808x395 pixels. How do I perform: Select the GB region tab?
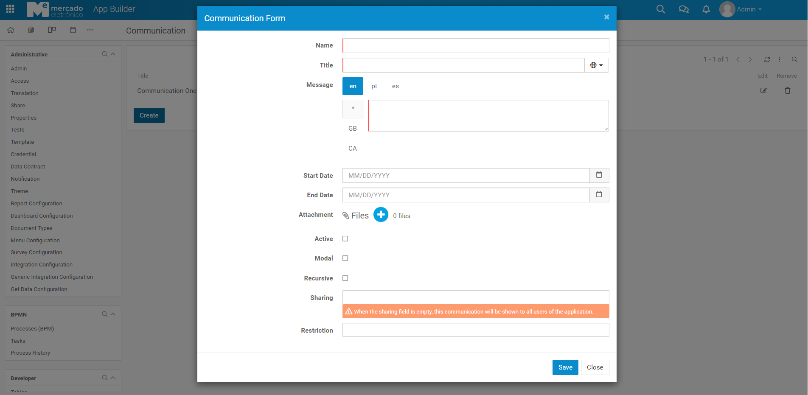(x=352, y=129)
